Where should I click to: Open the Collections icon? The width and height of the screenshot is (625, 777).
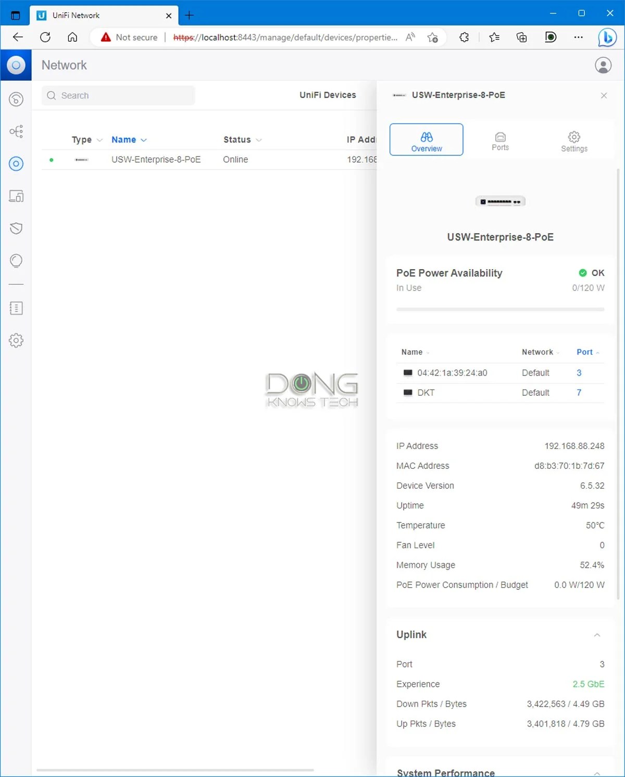point(521,37)
